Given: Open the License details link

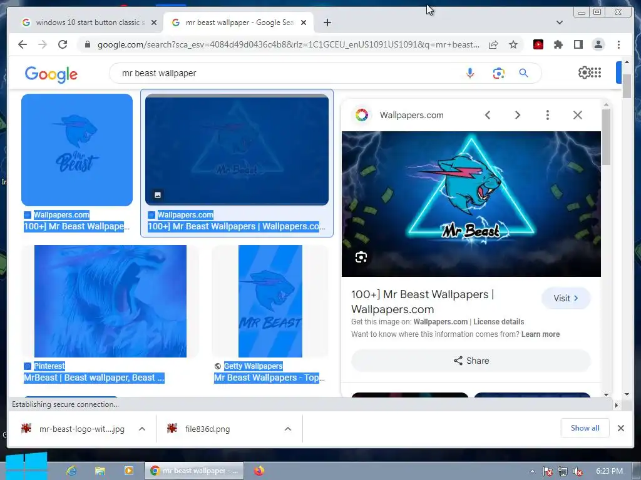Looking at the screenshot, I should 498,322.
